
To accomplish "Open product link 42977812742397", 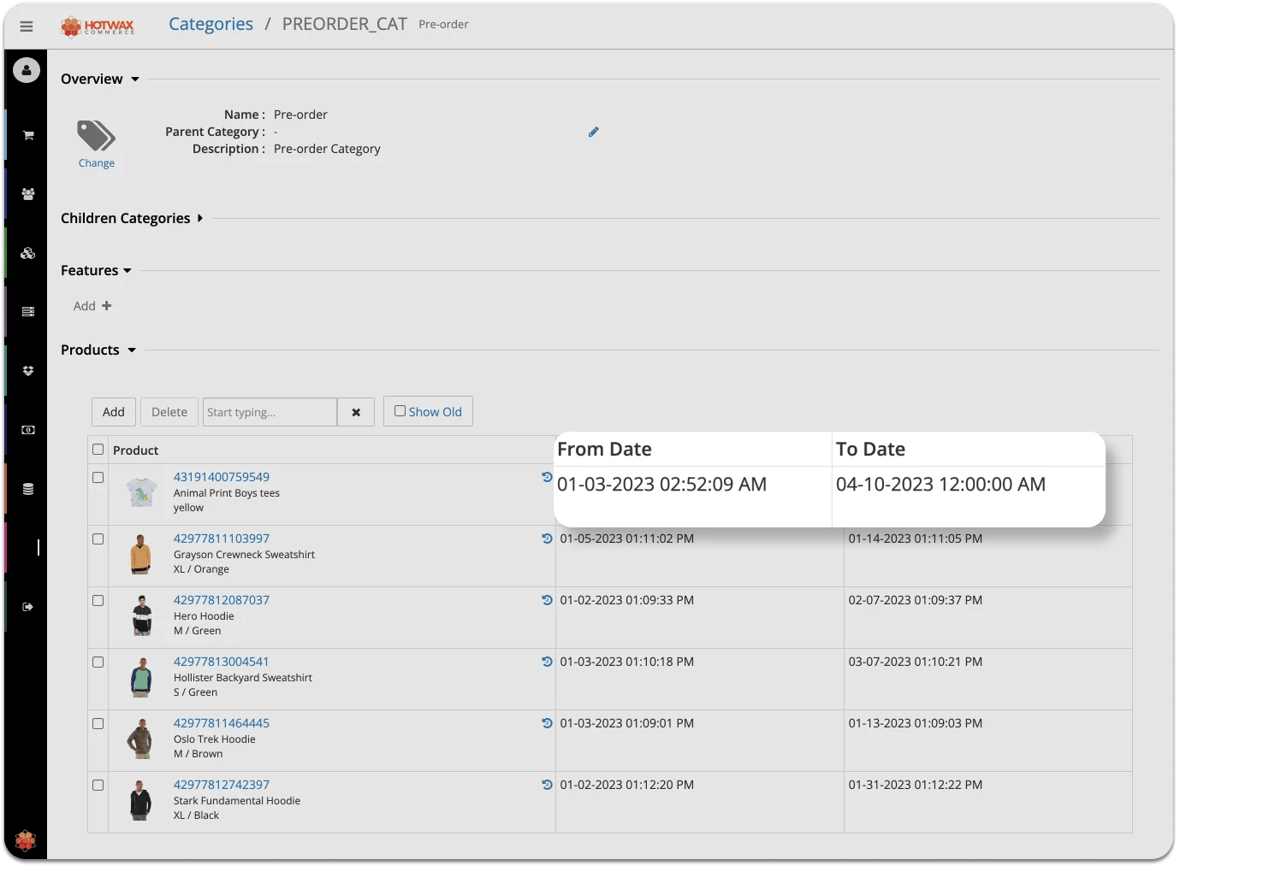I will coord(222,785).
